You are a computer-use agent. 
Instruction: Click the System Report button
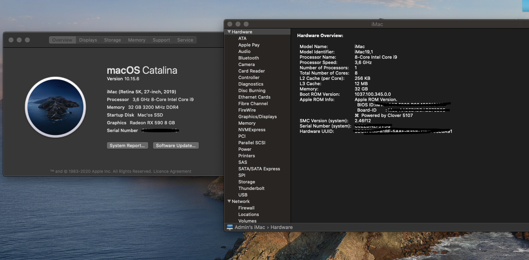click(127, 145)
